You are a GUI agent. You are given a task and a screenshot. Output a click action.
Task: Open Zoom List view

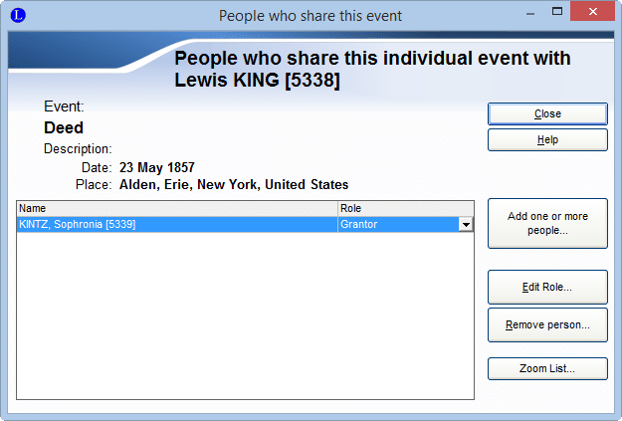tap(547, 368)
